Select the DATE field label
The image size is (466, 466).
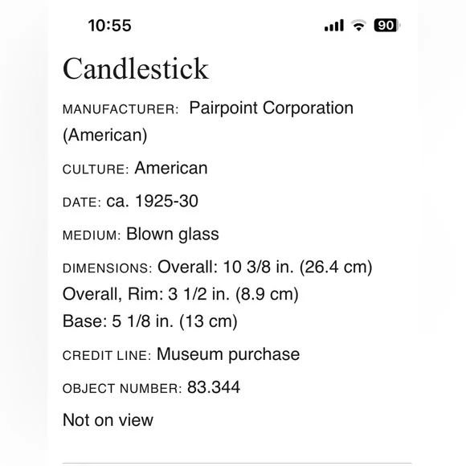(82, 202)
